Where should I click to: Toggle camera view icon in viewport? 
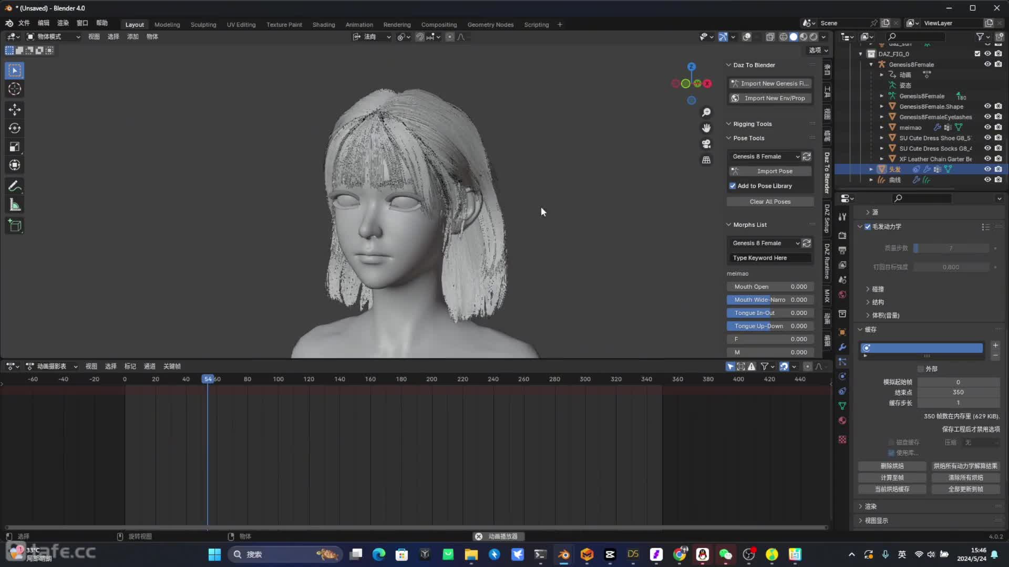click(706, 144)
